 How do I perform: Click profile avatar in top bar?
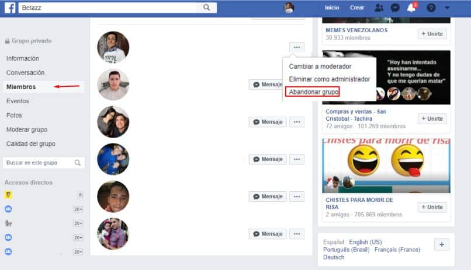289,8
